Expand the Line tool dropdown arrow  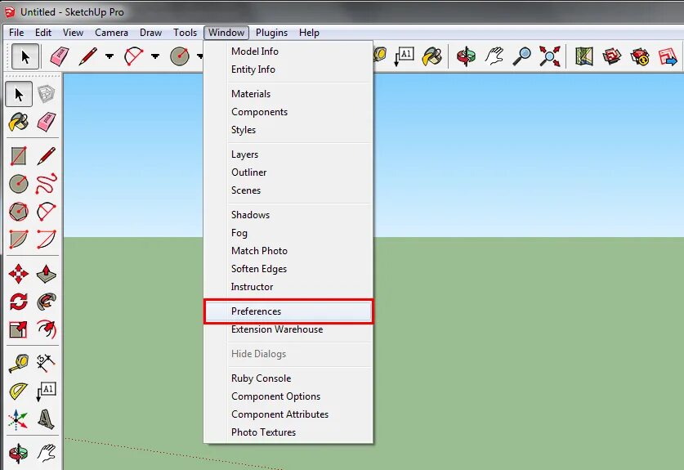(x=110, y=56)
